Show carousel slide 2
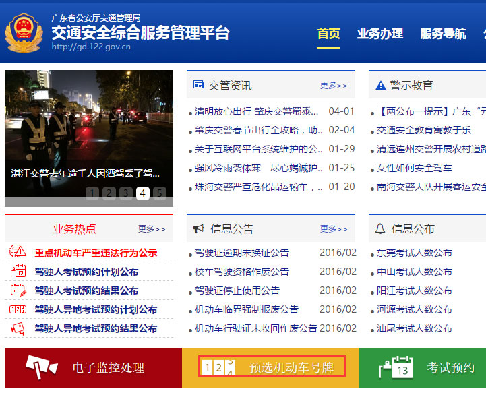486x397 pixels. 109,193
